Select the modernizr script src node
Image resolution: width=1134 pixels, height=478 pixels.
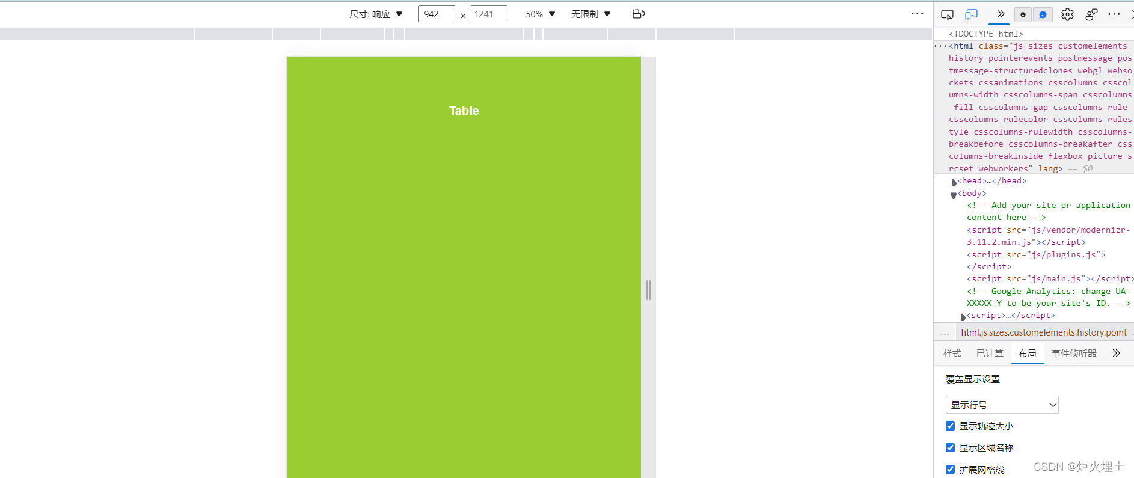1048,236
